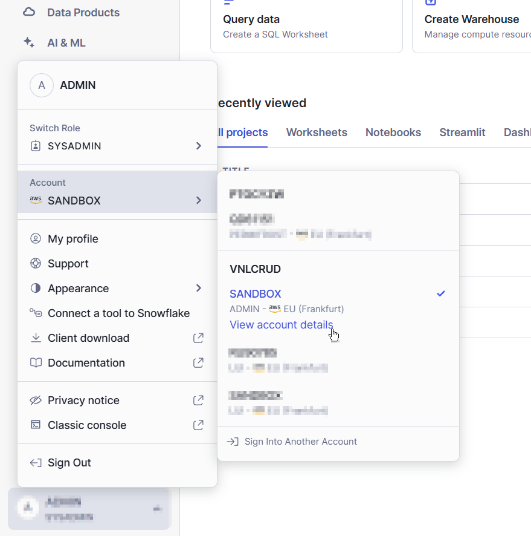Click the Documentation book icon
The height and width of the screenshot is (536, 531).
(36, 363)
